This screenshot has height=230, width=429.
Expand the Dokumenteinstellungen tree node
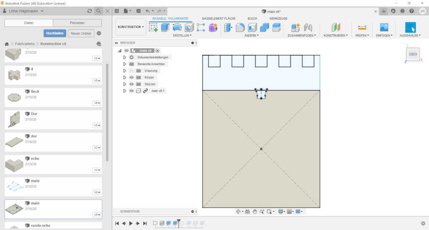pyautogui.click(x=124, y=57)
